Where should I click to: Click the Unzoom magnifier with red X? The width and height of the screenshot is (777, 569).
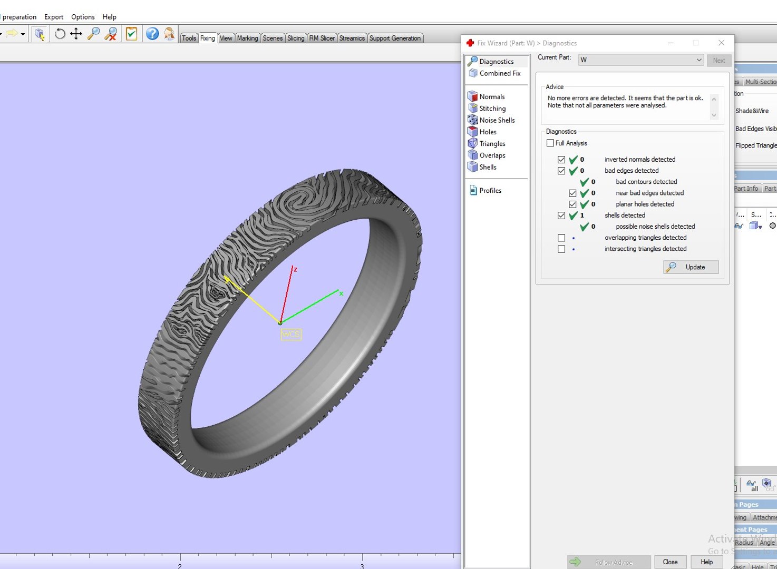[111, 34]
